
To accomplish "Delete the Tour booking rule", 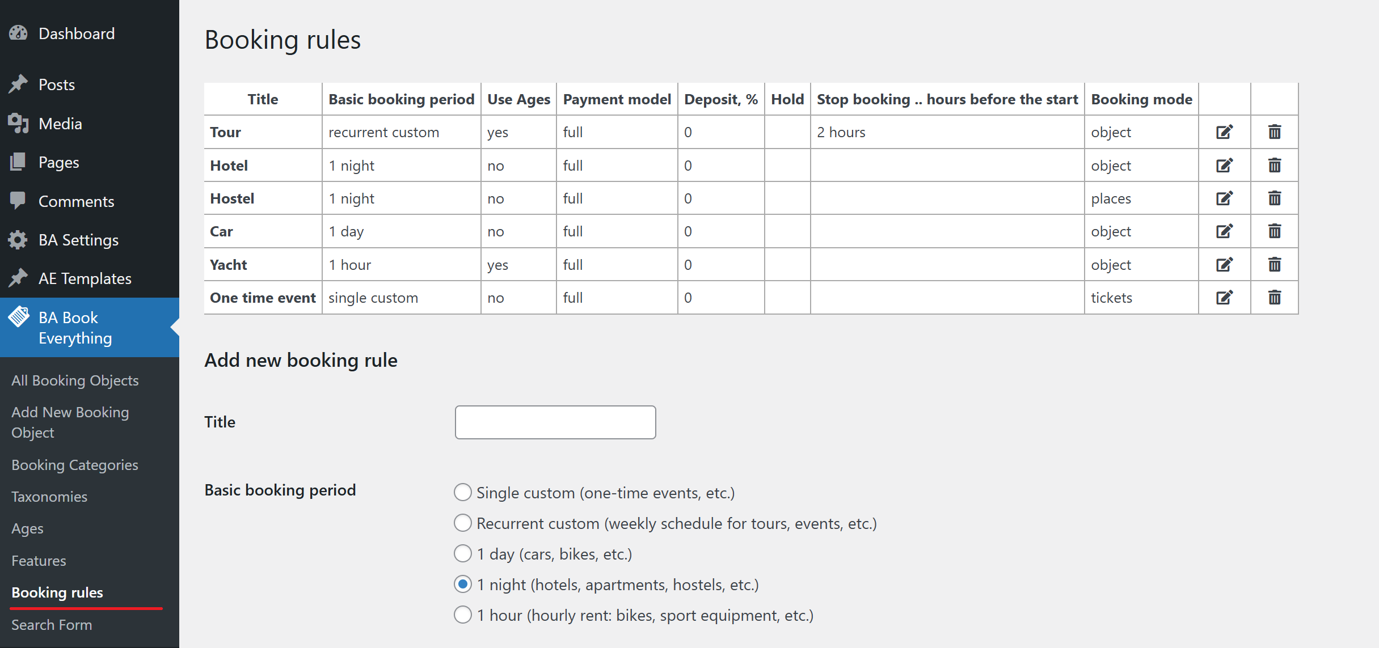I will coord(1274,132).
